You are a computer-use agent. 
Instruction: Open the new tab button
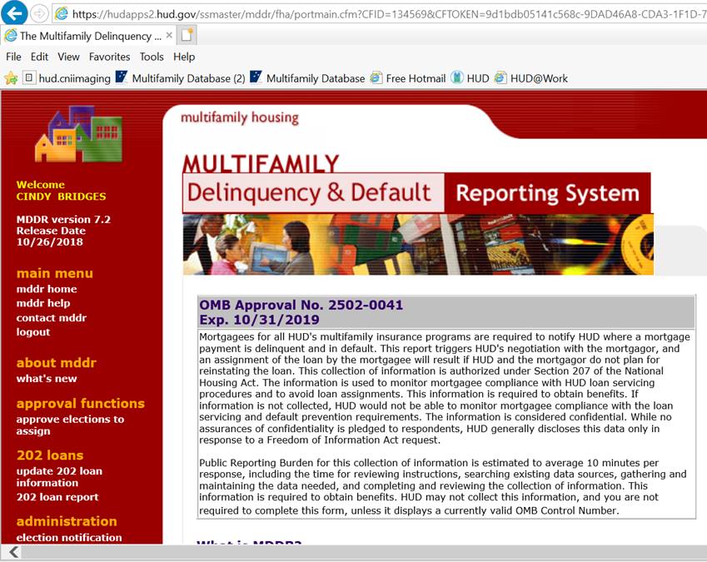coord(187,35)
